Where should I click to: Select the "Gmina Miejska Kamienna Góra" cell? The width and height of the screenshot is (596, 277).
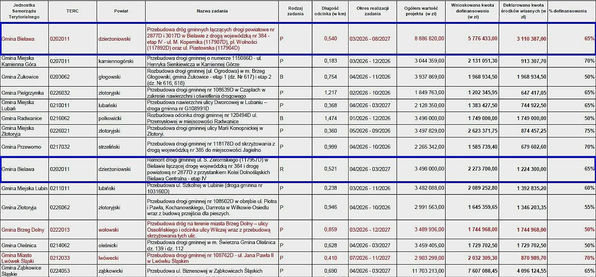[x=24, y=61]
